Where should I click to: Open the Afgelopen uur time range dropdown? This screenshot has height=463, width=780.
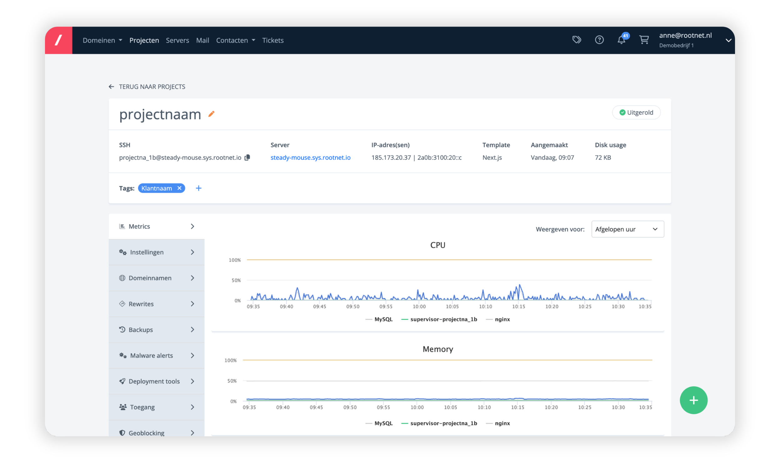click(627, 229)
